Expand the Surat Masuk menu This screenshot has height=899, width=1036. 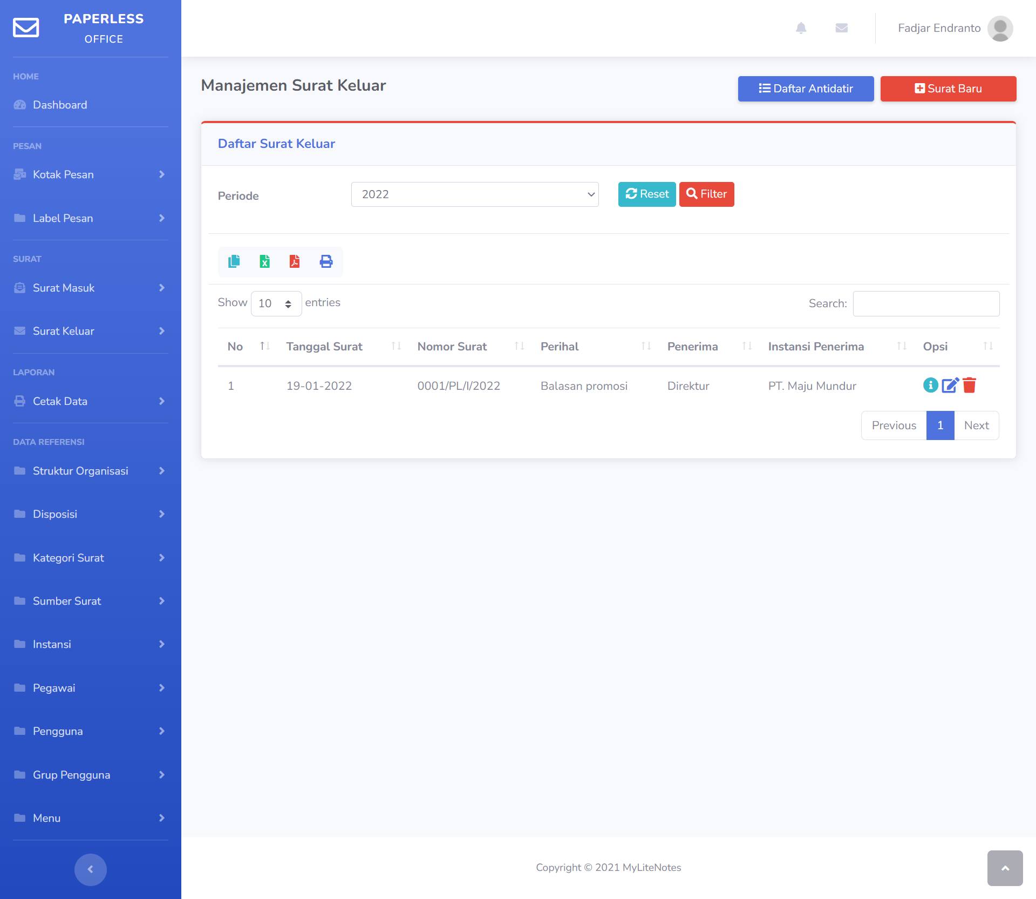pyautogui.click(x=91, y=288)
